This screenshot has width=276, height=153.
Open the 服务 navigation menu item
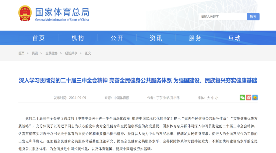[195, 38]
